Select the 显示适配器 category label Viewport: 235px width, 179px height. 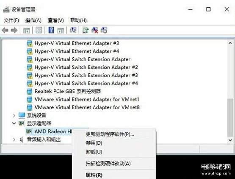tap(39, 123)
